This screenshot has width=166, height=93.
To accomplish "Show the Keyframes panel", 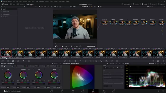I will 153,61.
